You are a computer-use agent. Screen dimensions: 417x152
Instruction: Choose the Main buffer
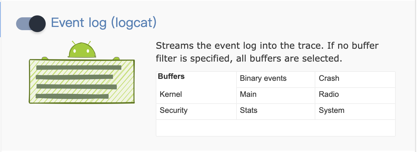point(248,95)
